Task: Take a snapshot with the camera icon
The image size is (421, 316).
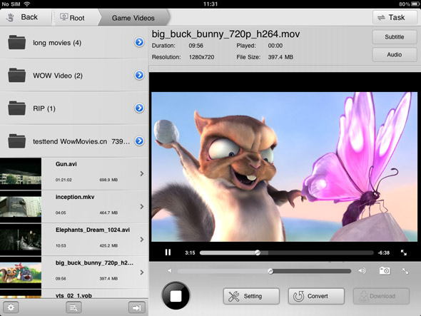Action: (x=385, y=270)
